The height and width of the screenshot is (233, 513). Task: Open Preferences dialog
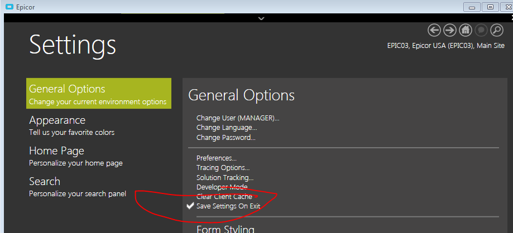click(x=216, y=158)
